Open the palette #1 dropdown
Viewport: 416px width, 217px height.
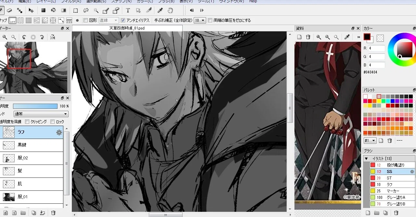[370, 141]
